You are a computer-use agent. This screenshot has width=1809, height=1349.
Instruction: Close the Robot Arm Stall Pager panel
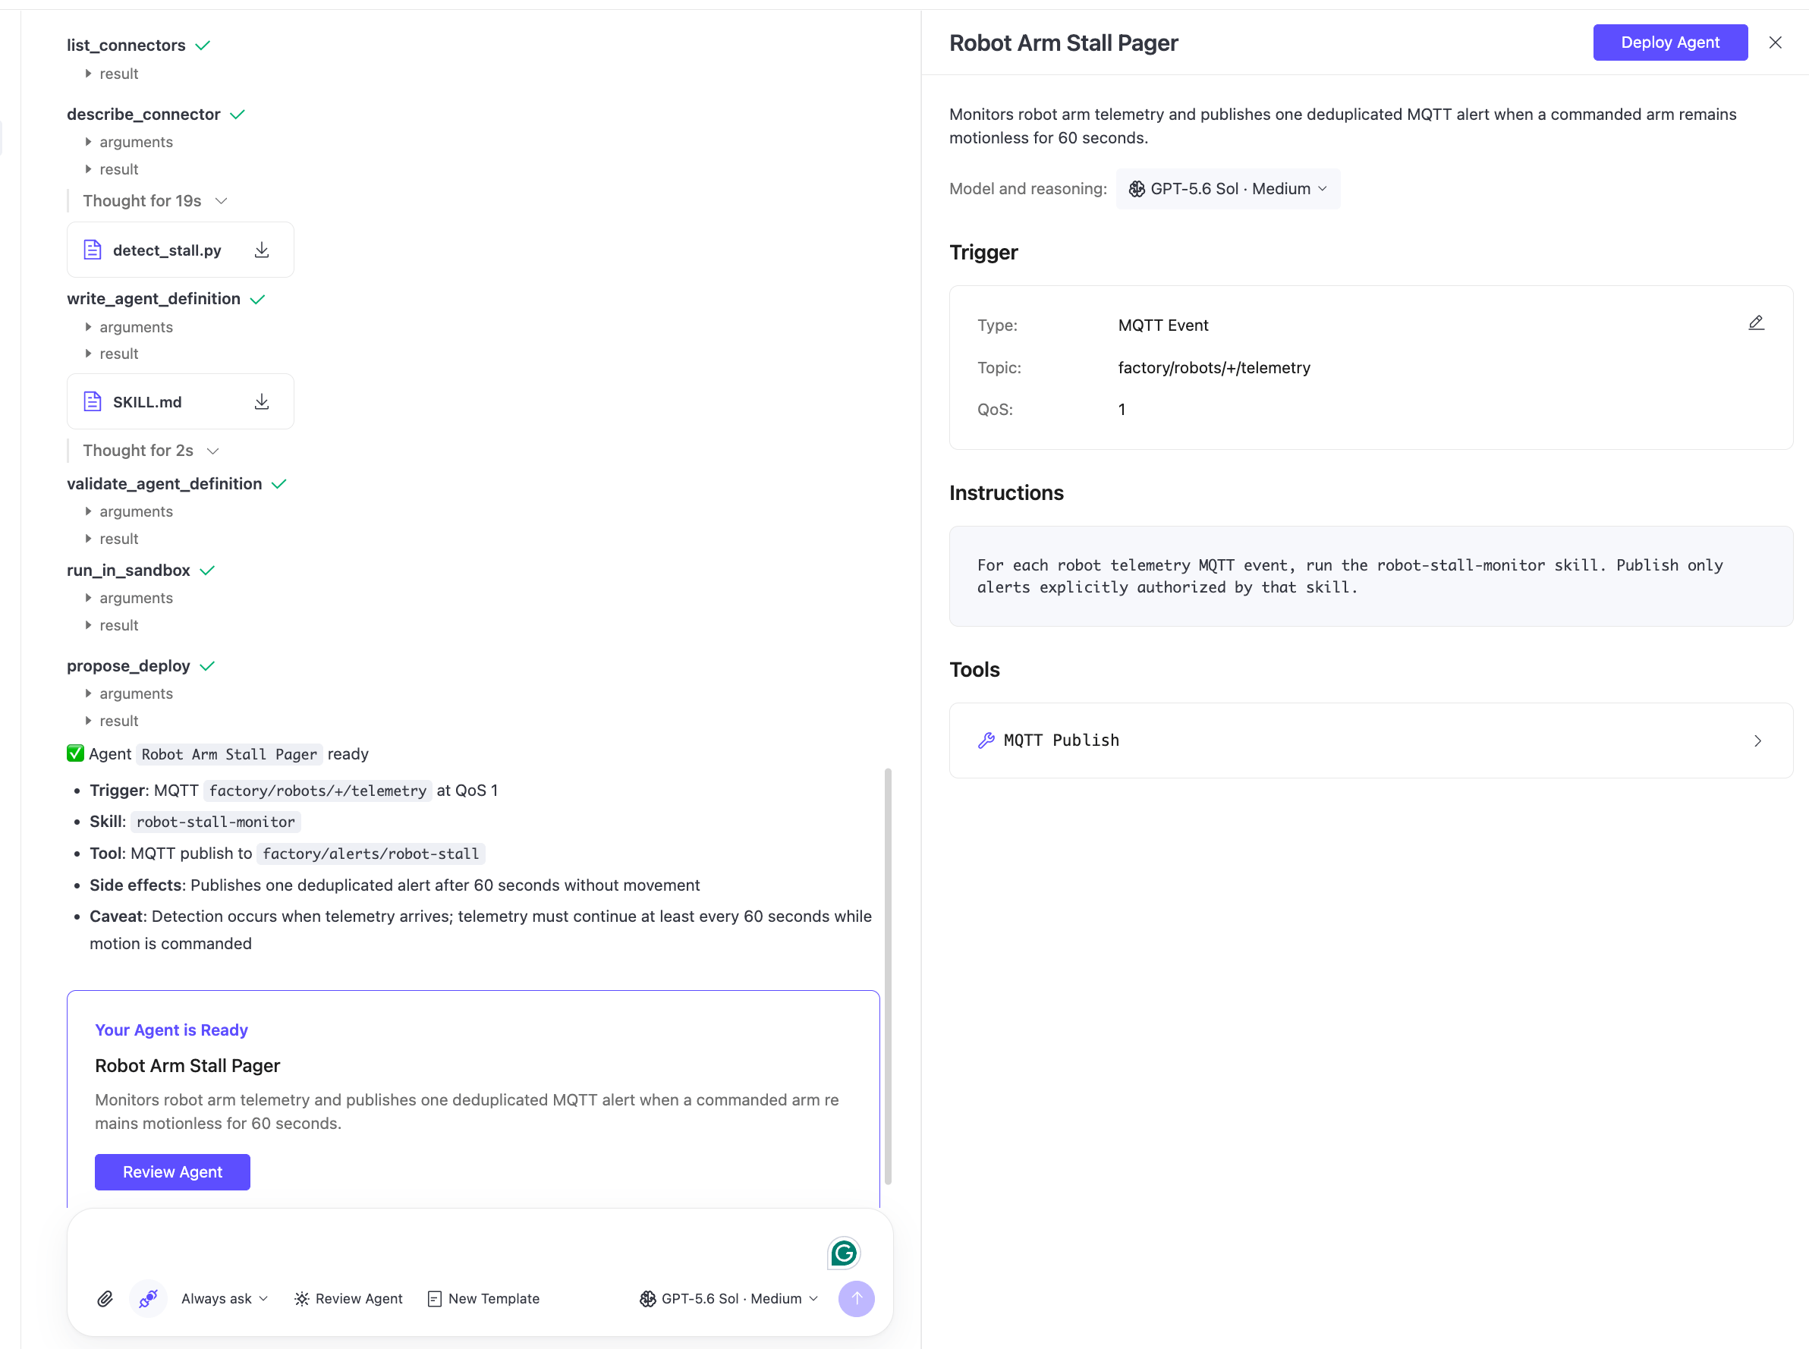coord(1776,42)
